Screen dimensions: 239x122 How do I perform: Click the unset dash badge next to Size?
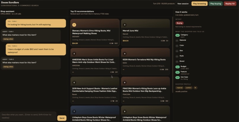(x=177, y=51)
